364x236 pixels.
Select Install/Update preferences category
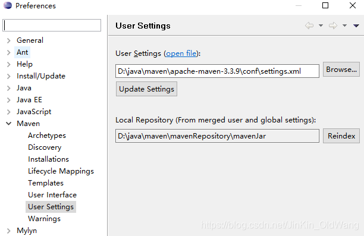(x=41, y=76)
